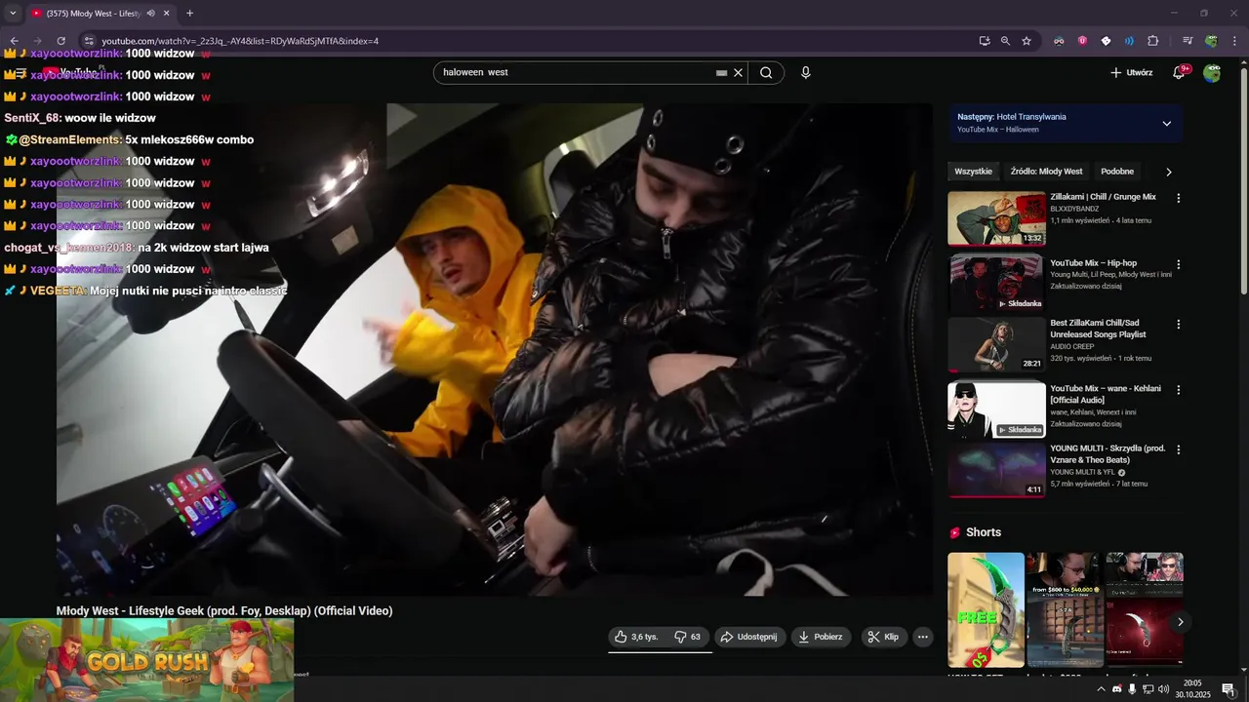Open the FREE knife Shorts thumbnail
The image size is (1249, 702).
tap(986, 610)
